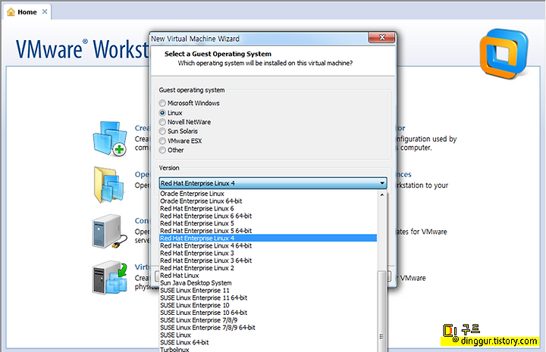Select Red Hat Enterprise Linux 4 64-bit
The height and width of the screenshot is (352, 546).
268,246
